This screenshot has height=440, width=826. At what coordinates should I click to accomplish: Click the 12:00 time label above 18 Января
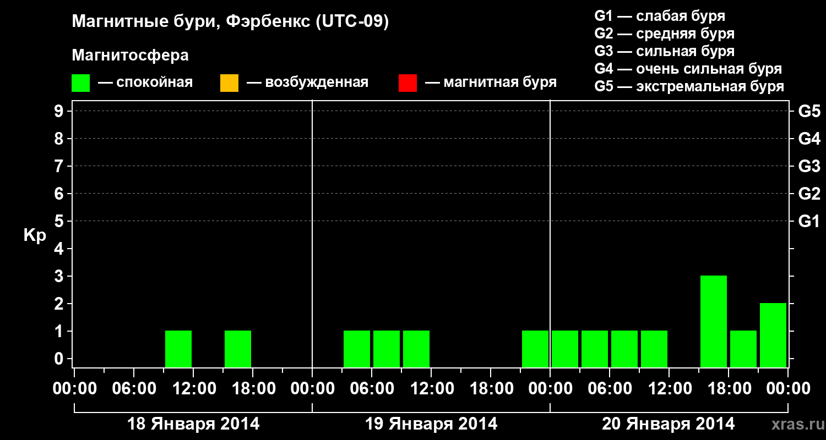pyautogui.click(x=194, y=389)
